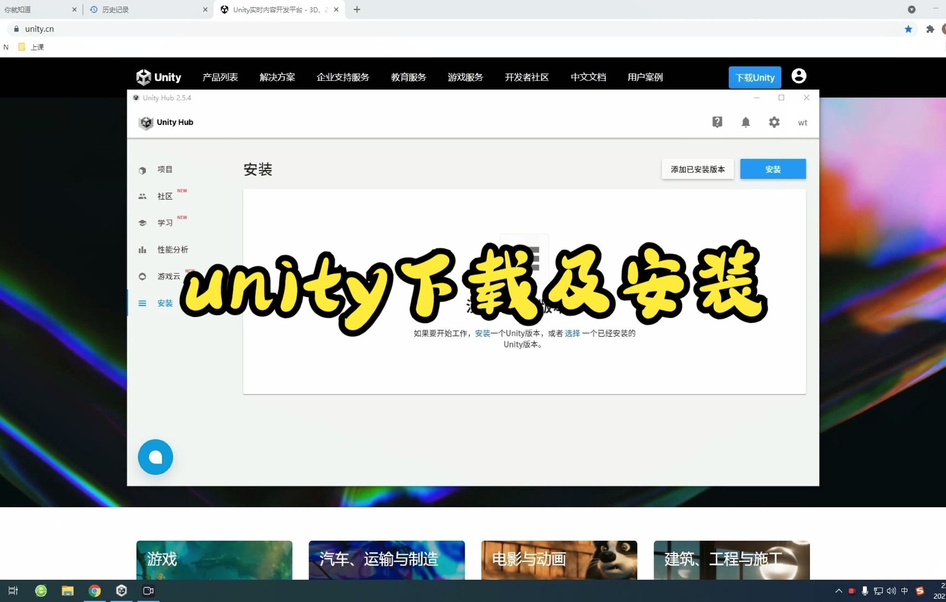Click the 安装 list icon in sidebar
946x602 pixels.
point(142,303)
